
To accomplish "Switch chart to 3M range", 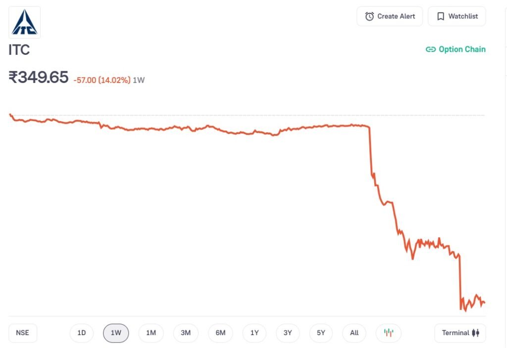I will pyautogui.click(x=186, y=333).
